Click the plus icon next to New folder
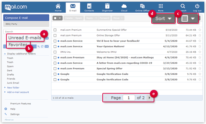The height and width of the screenshot is (124, 206). coord(5,88)
